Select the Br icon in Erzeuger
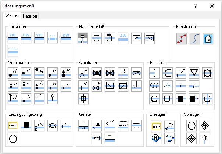Viewport: 222px width, 154px height. [169, 126]
